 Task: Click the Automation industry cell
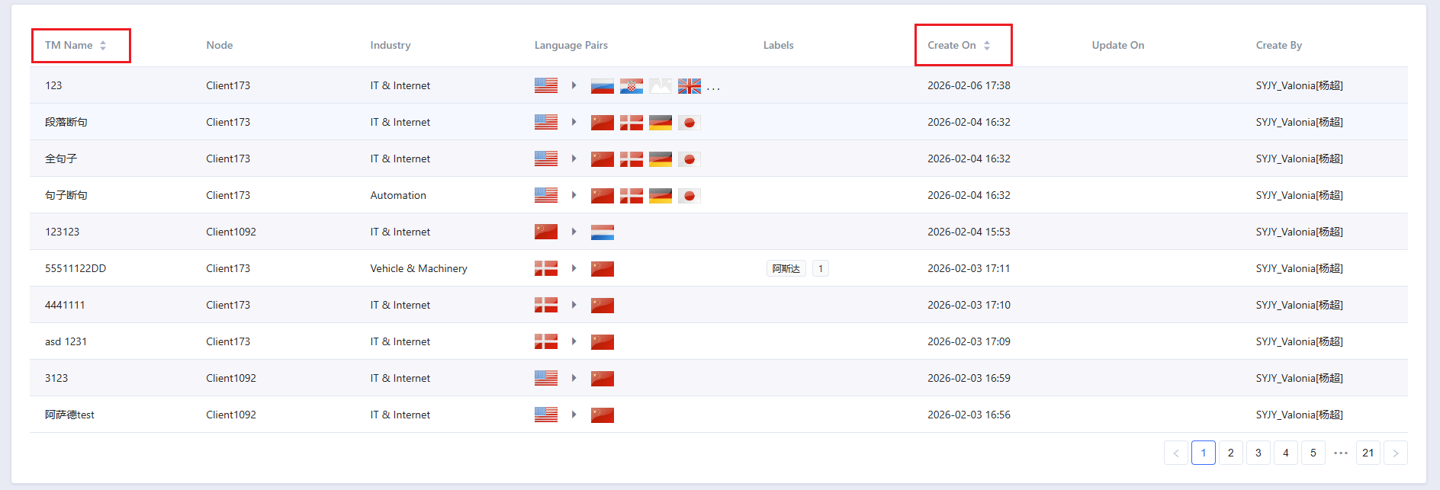(398, 195)
